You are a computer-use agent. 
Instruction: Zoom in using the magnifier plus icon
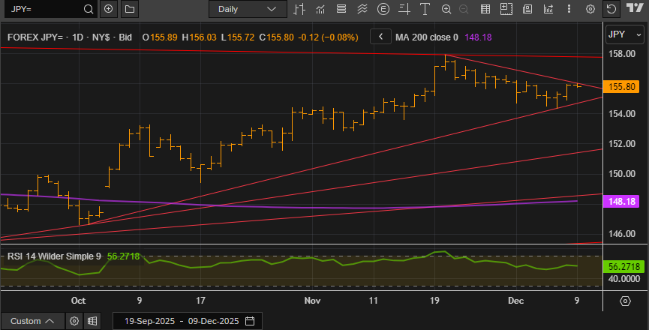point(447,9)
